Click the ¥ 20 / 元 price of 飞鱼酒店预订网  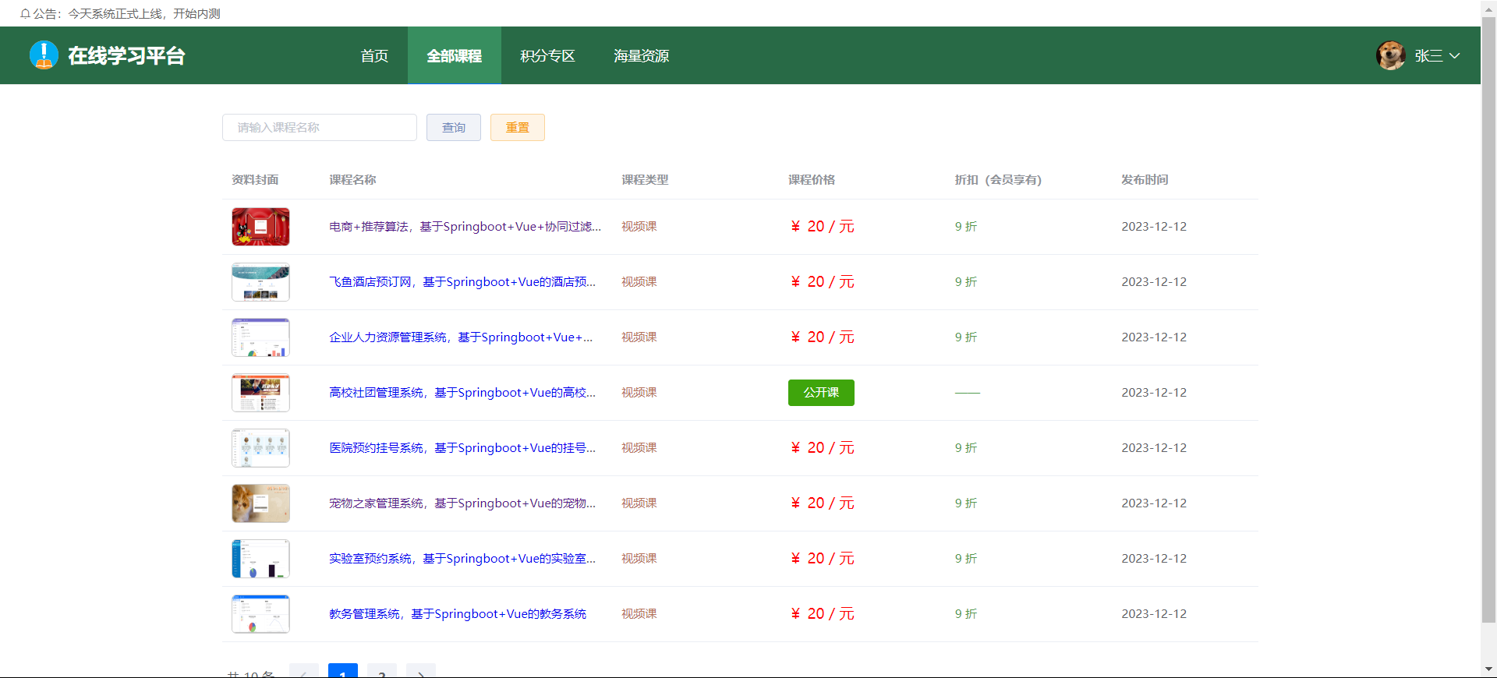coord(823,282)
